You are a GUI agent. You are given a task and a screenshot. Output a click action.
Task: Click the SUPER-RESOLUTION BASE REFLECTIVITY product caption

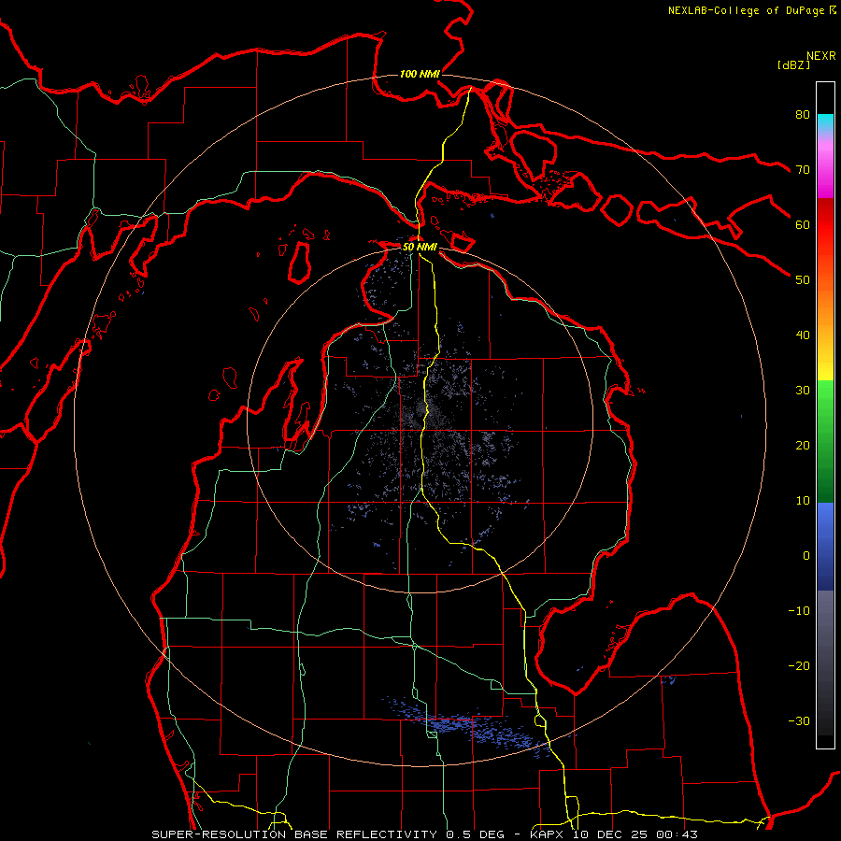click(x=294, y=834)
